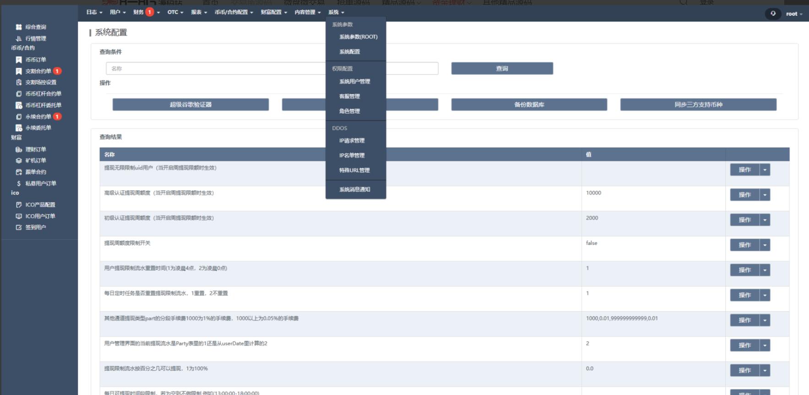This screenshot has height=395, width=809.
Task: Click the 备份数据库 button
Action: (x=529, y=105)
